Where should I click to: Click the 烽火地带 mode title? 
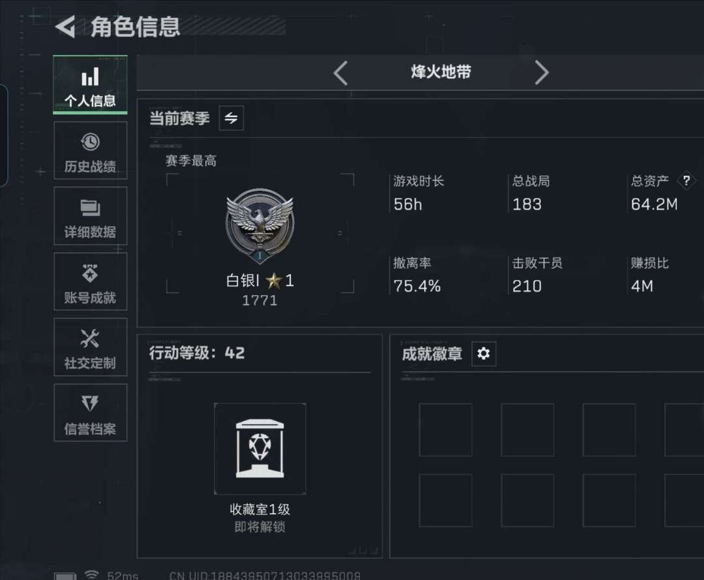point(441,72)
